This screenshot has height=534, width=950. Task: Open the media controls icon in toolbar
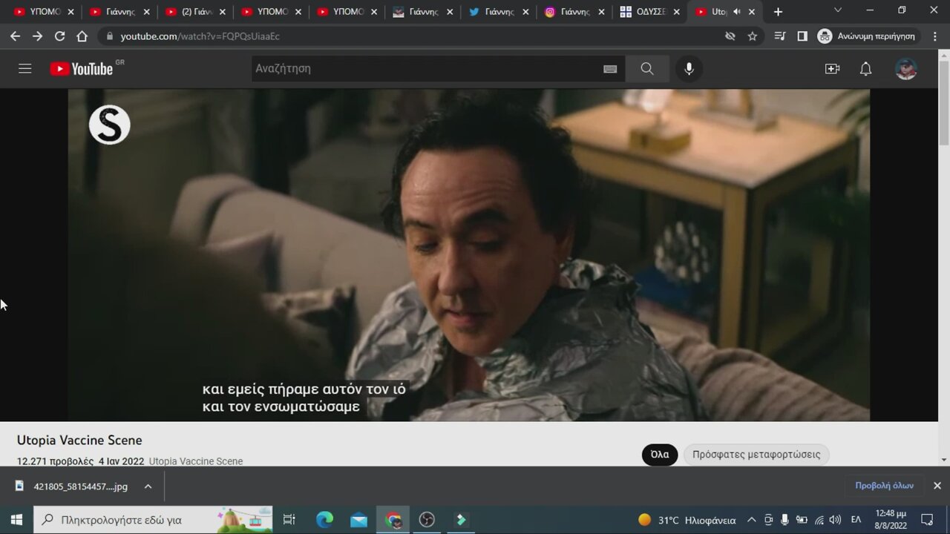(x=780, y=36)
